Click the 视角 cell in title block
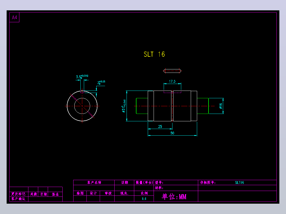Screen dimensions: 286x214 click(x=124, y=193)
